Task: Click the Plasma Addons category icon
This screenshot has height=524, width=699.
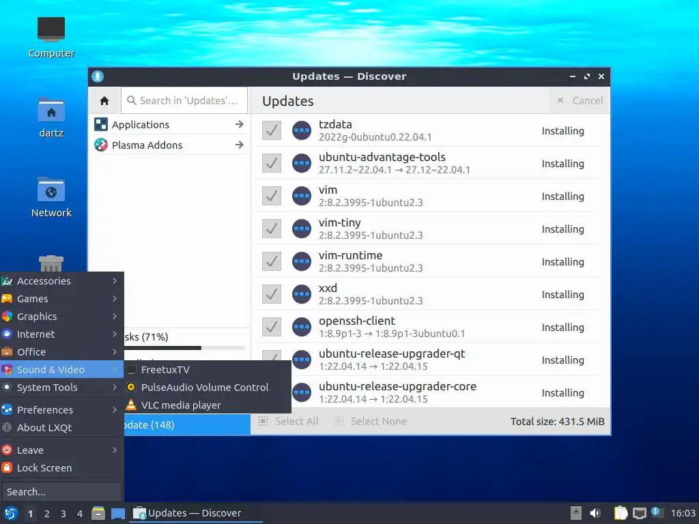Action: click(x=101, y=145)
